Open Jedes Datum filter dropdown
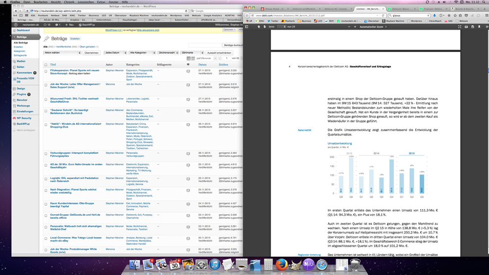This screenshot has height=275, width=489. point(115,53)
